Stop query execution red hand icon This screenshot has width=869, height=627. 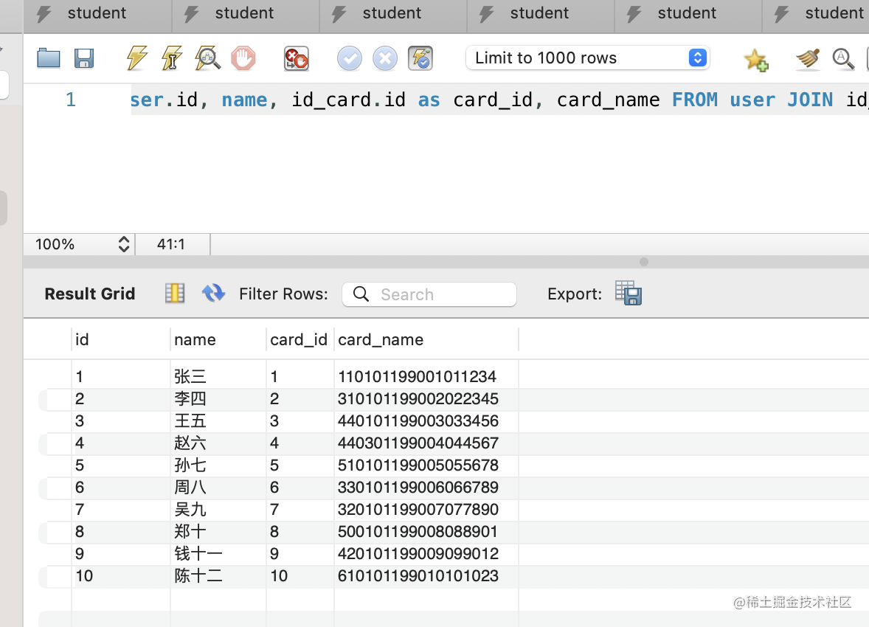pos(243,58)
